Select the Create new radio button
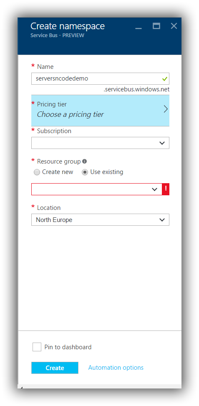 coord(37,172)
